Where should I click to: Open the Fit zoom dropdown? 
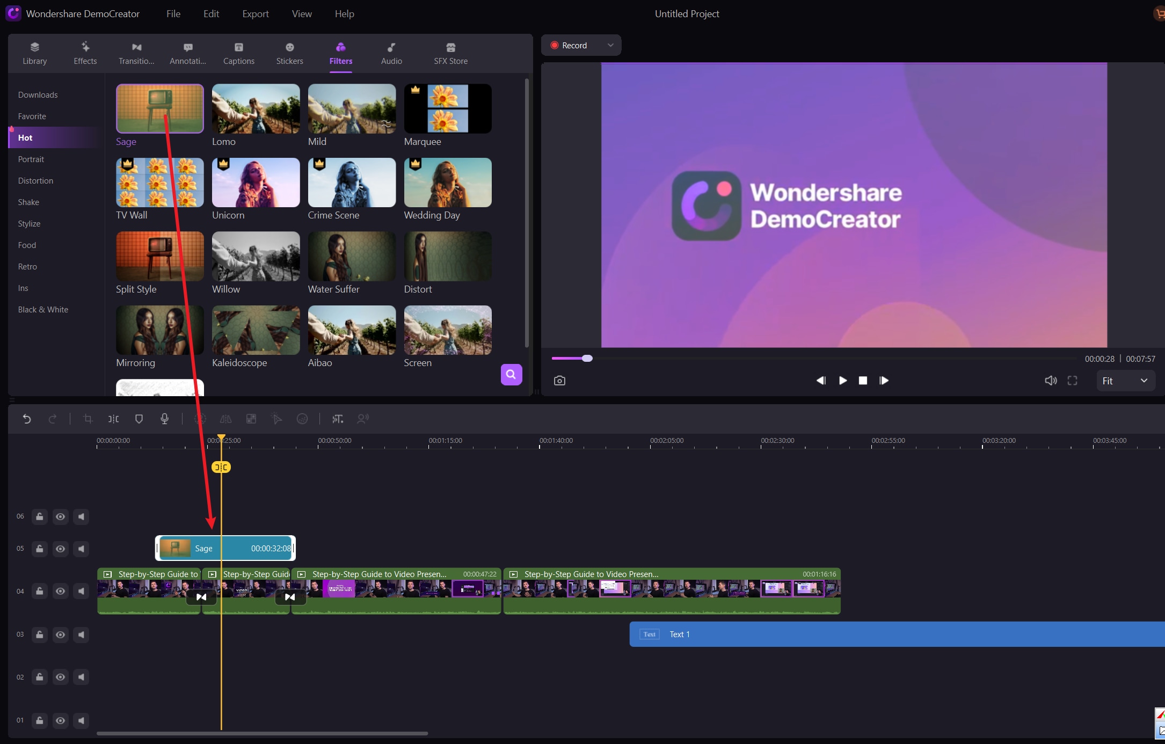pyautogui.click(x=1125, y=381)
